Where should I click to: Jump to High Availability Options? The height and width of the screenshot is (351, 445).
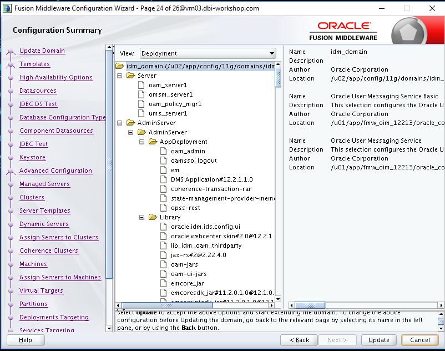click(x=56, y=77)
